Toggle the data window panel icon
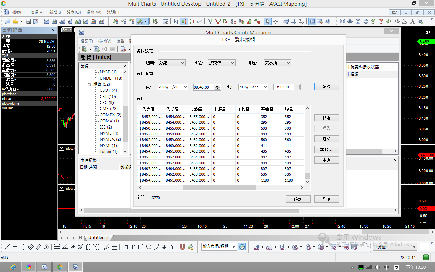The image size is (435, 272). coord(312,21)
